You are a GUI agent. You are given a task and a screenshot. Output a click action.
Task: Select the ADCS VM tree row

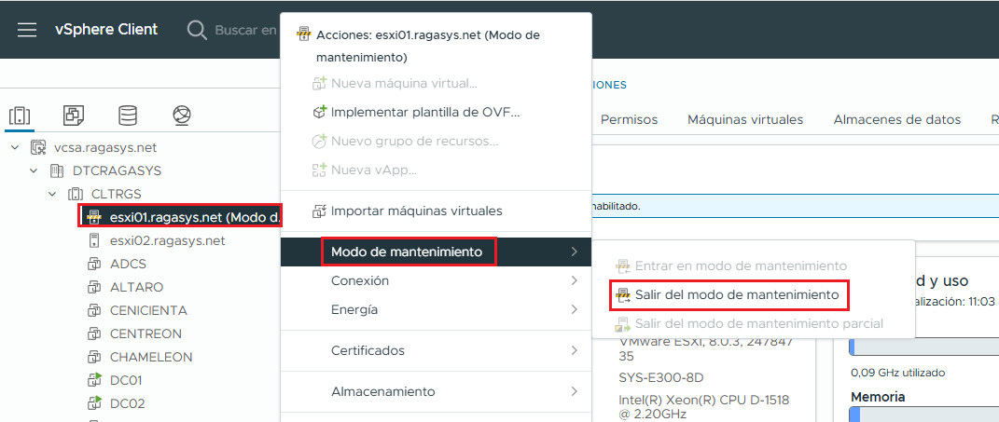click(128, 264)
